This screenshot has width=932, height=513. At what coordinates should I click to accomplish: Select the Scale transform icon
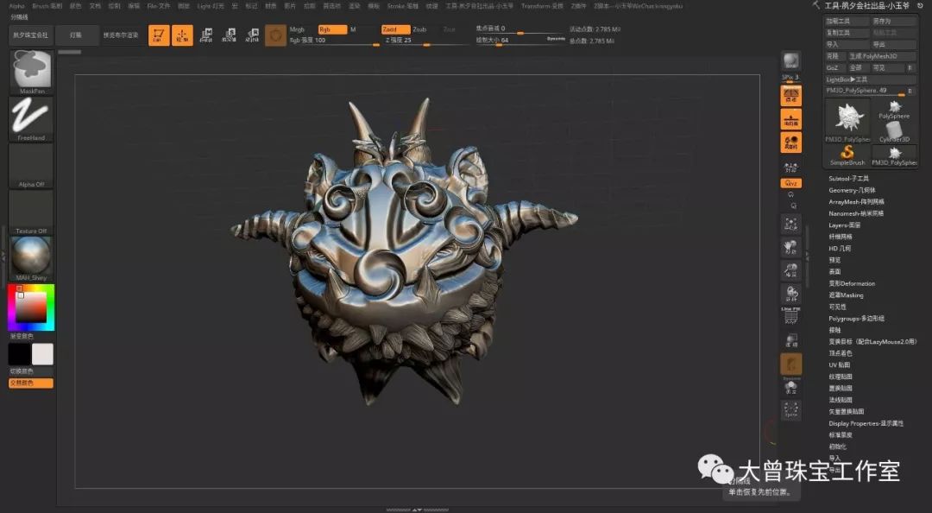click(x=230, y=35)
